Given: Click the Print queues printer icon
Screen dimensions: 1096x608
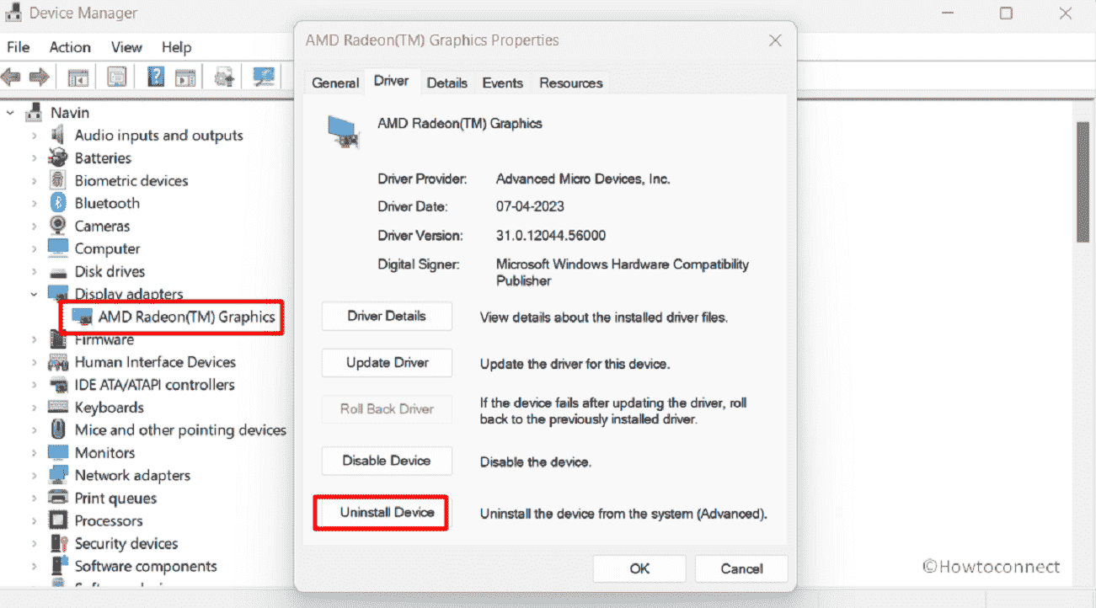Looking at the screenshot, I should click(58, 498).
